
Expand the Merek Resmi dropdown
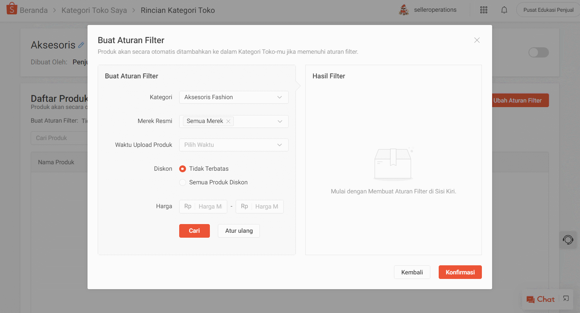pyautogui.click(x=280, y=121)
